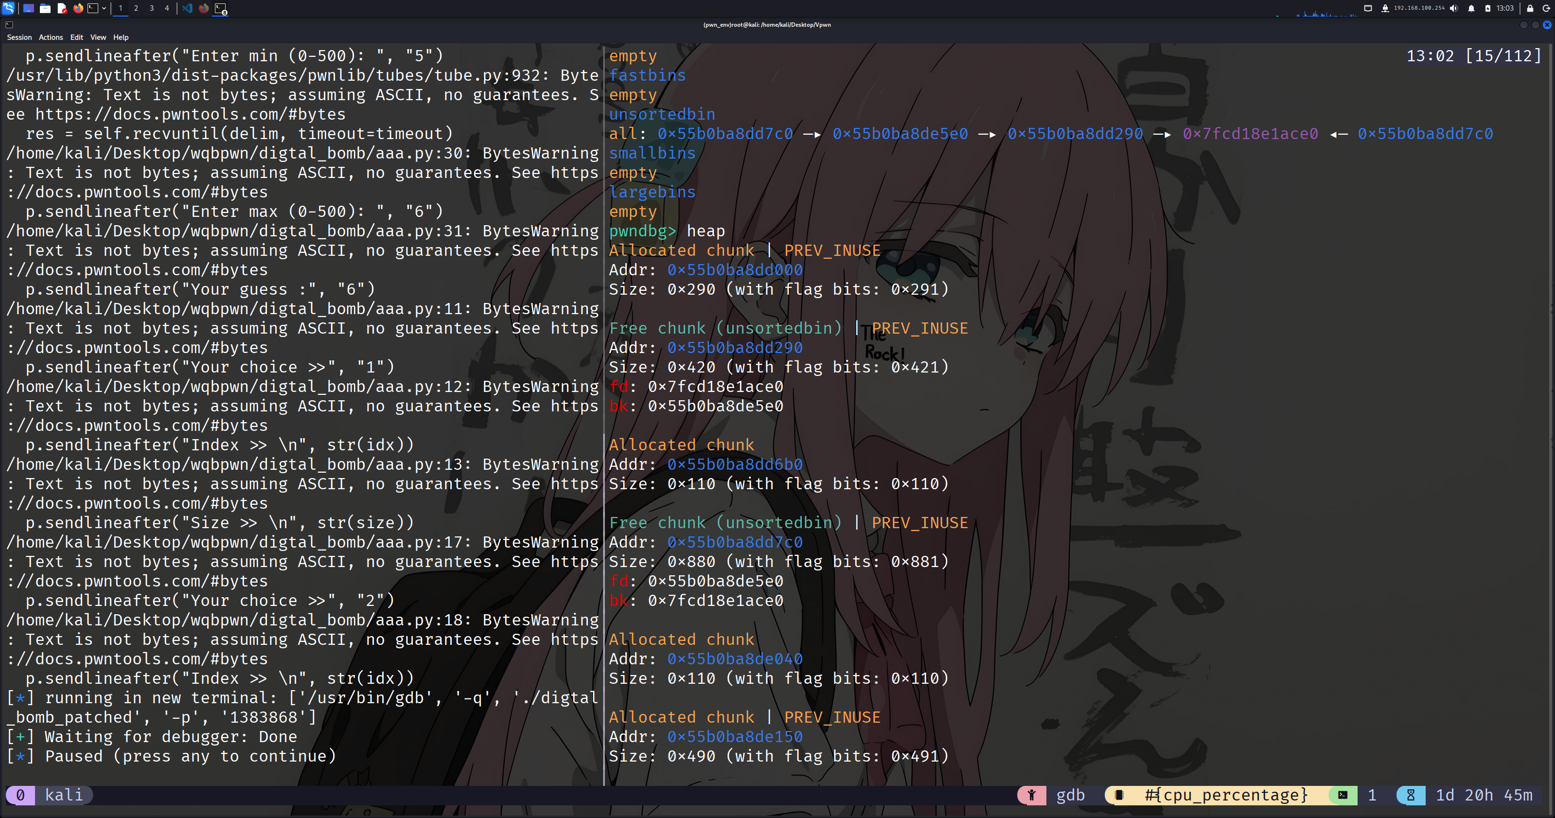
Task: Maximize the terminal window
Action: pos(1536,25)
